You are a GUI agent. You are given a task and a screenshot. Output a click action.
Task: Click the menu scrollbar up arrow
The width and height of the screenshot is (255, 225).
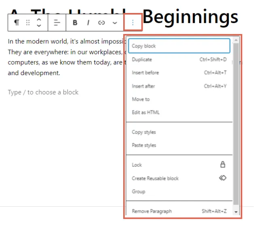[x=236, y=40]
